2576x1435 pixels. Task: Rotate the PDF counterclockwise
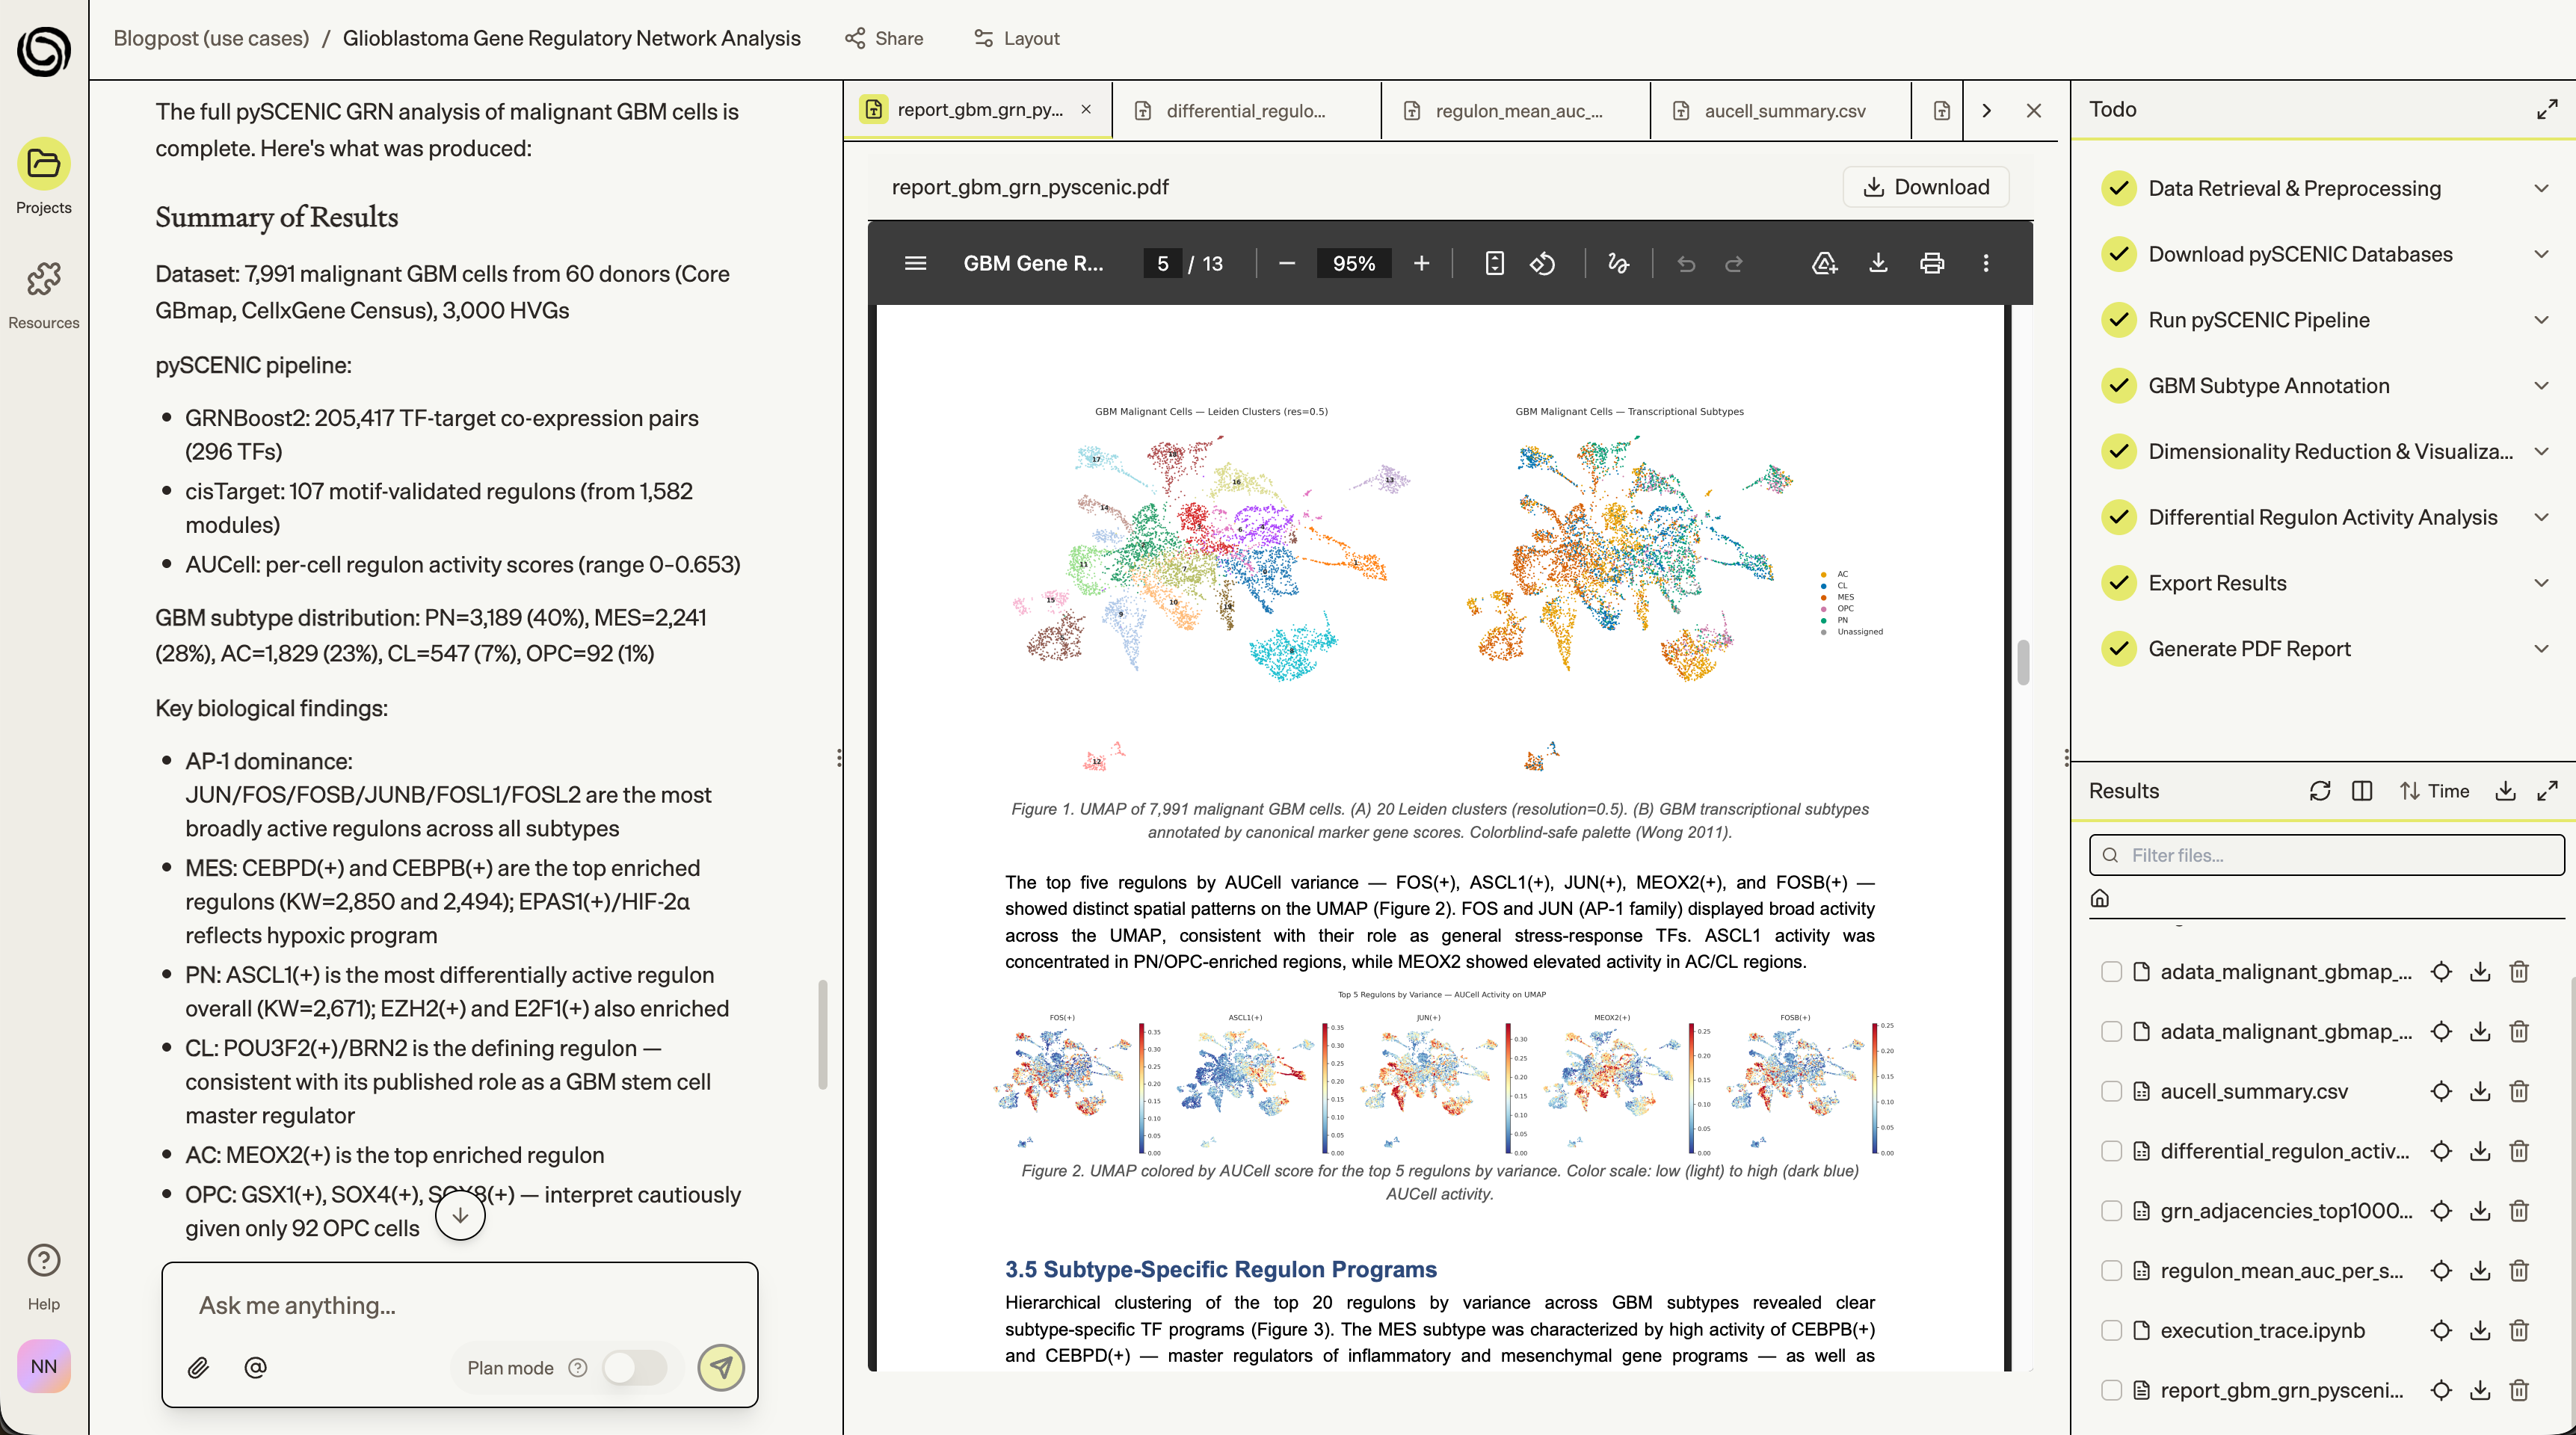click(1542, 263)
